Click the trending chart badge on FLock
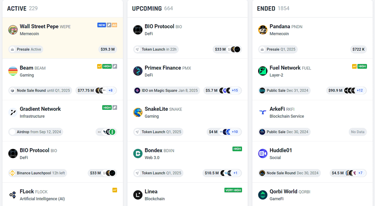This screenshot has height=206, width=375. (x=115, y=190)
